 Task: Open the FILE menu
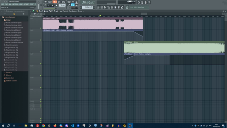coord(2,4)
